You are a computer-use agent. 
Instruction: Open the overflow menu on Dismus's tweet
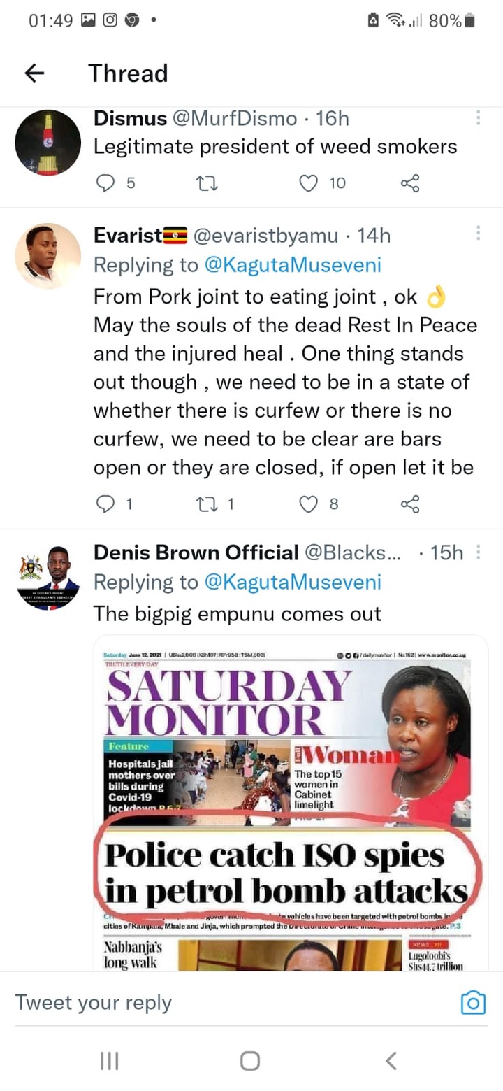click(478, 117)
